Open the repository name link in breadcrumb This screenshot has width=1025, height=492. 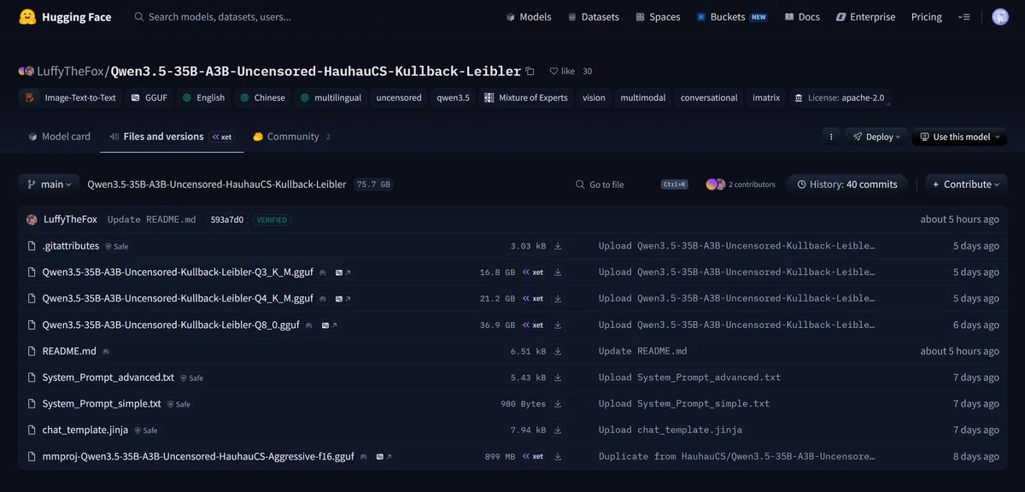(216, 184)
